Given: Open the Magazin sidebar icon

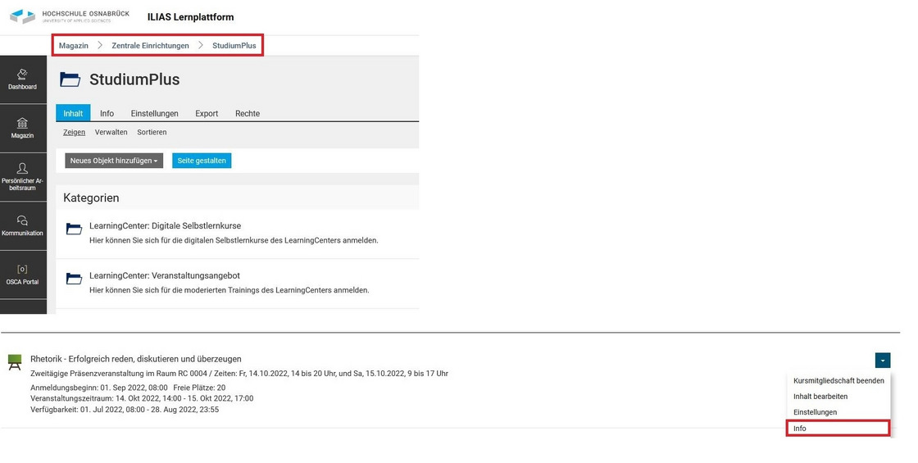Looking at the screenshot, I should click(23, 128).
